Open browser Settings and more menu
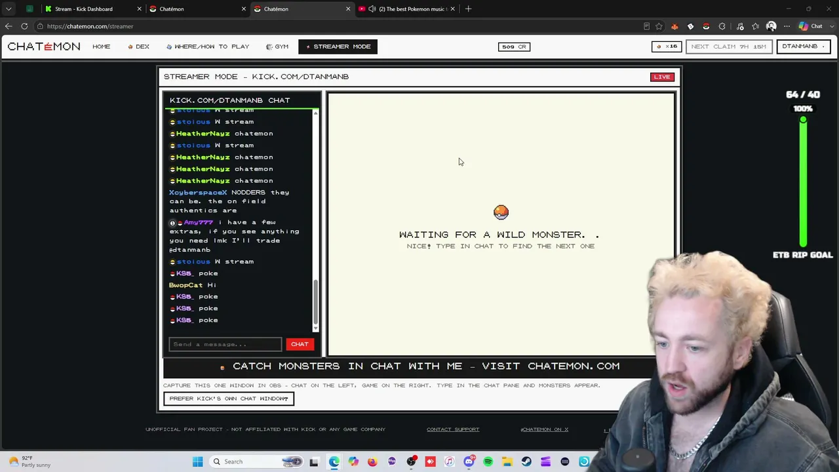The image size is (839, 472). coord(787,26)
